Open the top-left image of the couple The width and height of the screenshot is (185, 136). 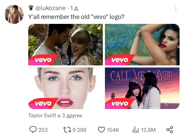pyautogui.click(x=66, y=44)
